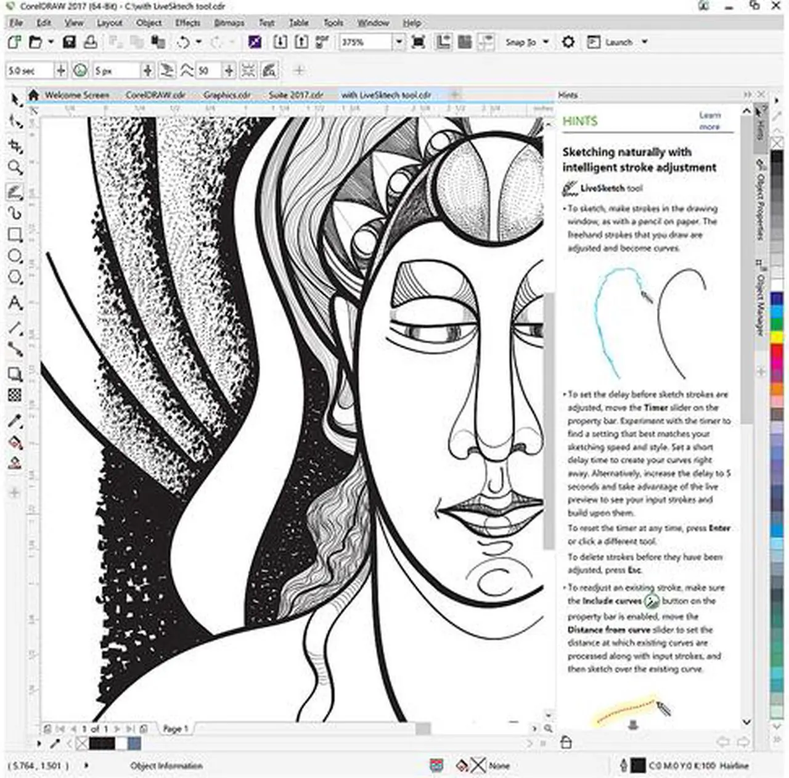Image resolution: width=789 pixels, height=778 pixels.
Task: Click the Import icon
Action: 280,42
